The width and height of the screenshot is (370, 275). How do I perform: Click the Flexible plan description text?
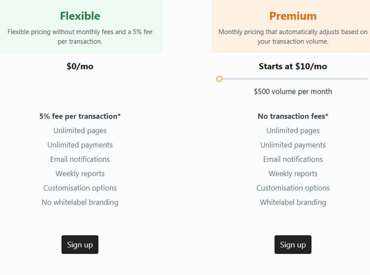coord(80,37)
